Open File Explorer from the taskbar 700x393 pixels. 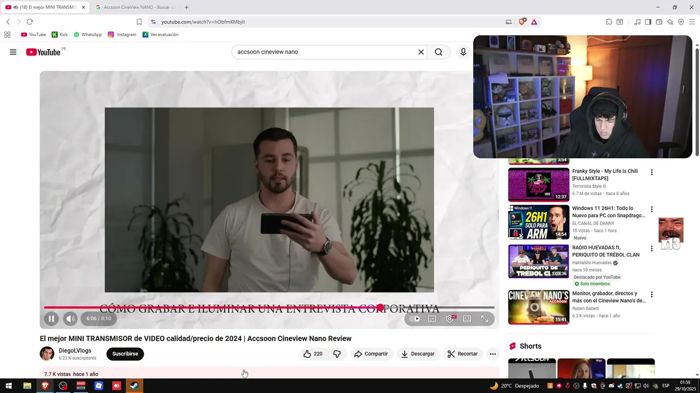[x=27, y=386]
